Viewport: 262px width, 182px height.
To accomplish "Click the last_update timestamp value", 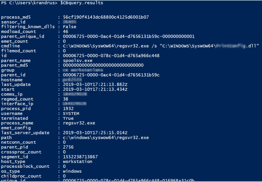I will [95, 85].
